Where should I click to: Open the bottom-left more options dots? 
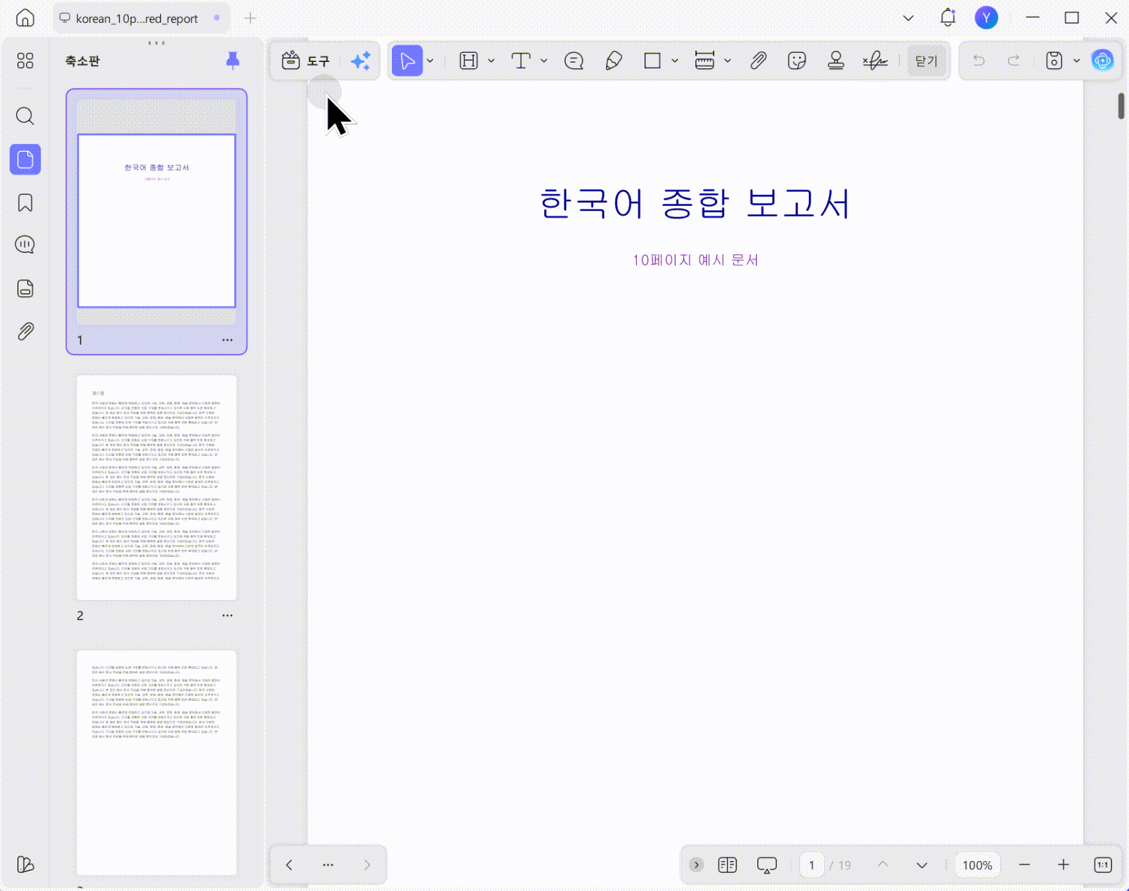[x=328, y=865]
